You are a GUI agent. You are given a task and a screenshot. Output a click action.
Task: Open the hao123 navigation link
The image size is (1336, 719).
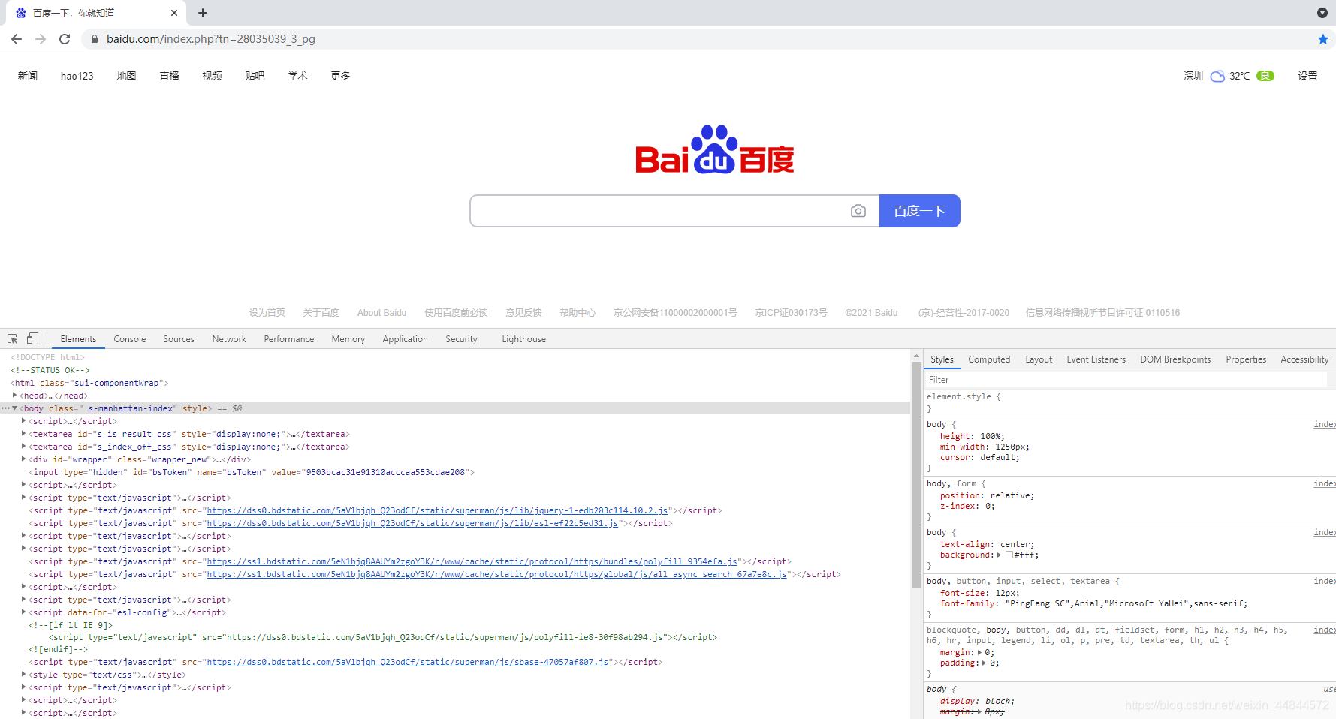[x=77, y=76]
